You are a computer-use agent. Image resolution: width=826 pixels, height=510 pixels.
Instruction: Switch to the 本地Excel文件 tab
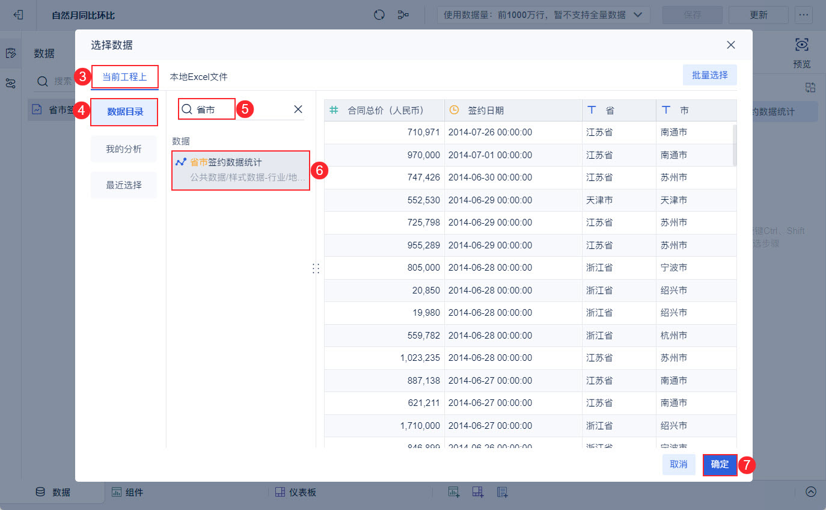point(198,77)
